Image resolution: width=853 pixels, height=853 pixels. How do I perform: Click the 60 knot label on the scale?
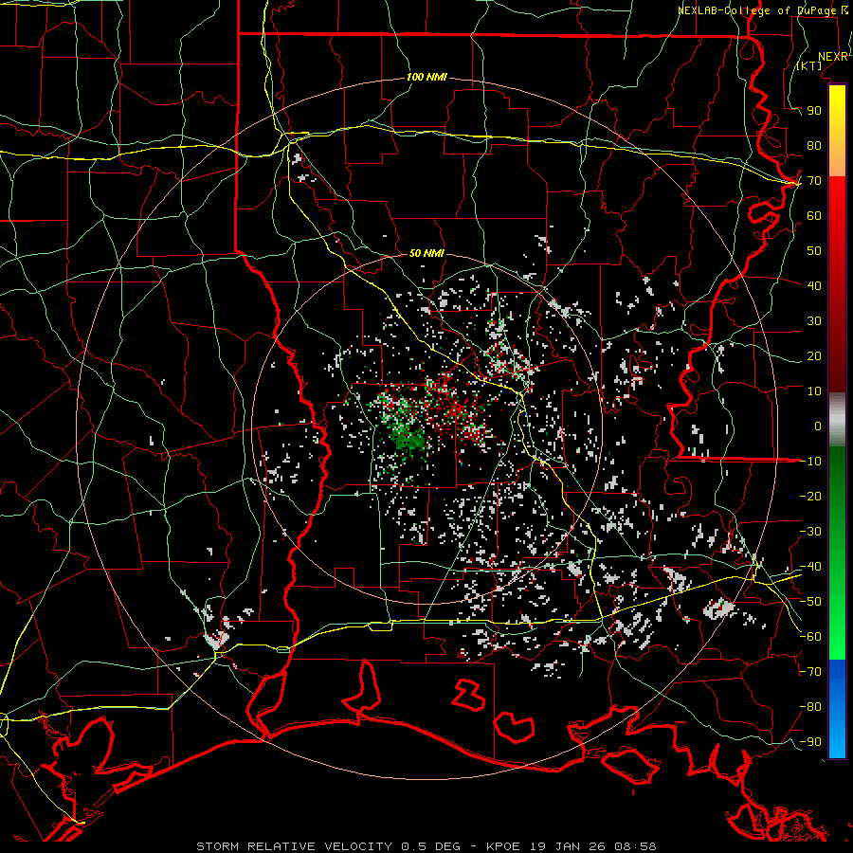click(x=814, y=216)
